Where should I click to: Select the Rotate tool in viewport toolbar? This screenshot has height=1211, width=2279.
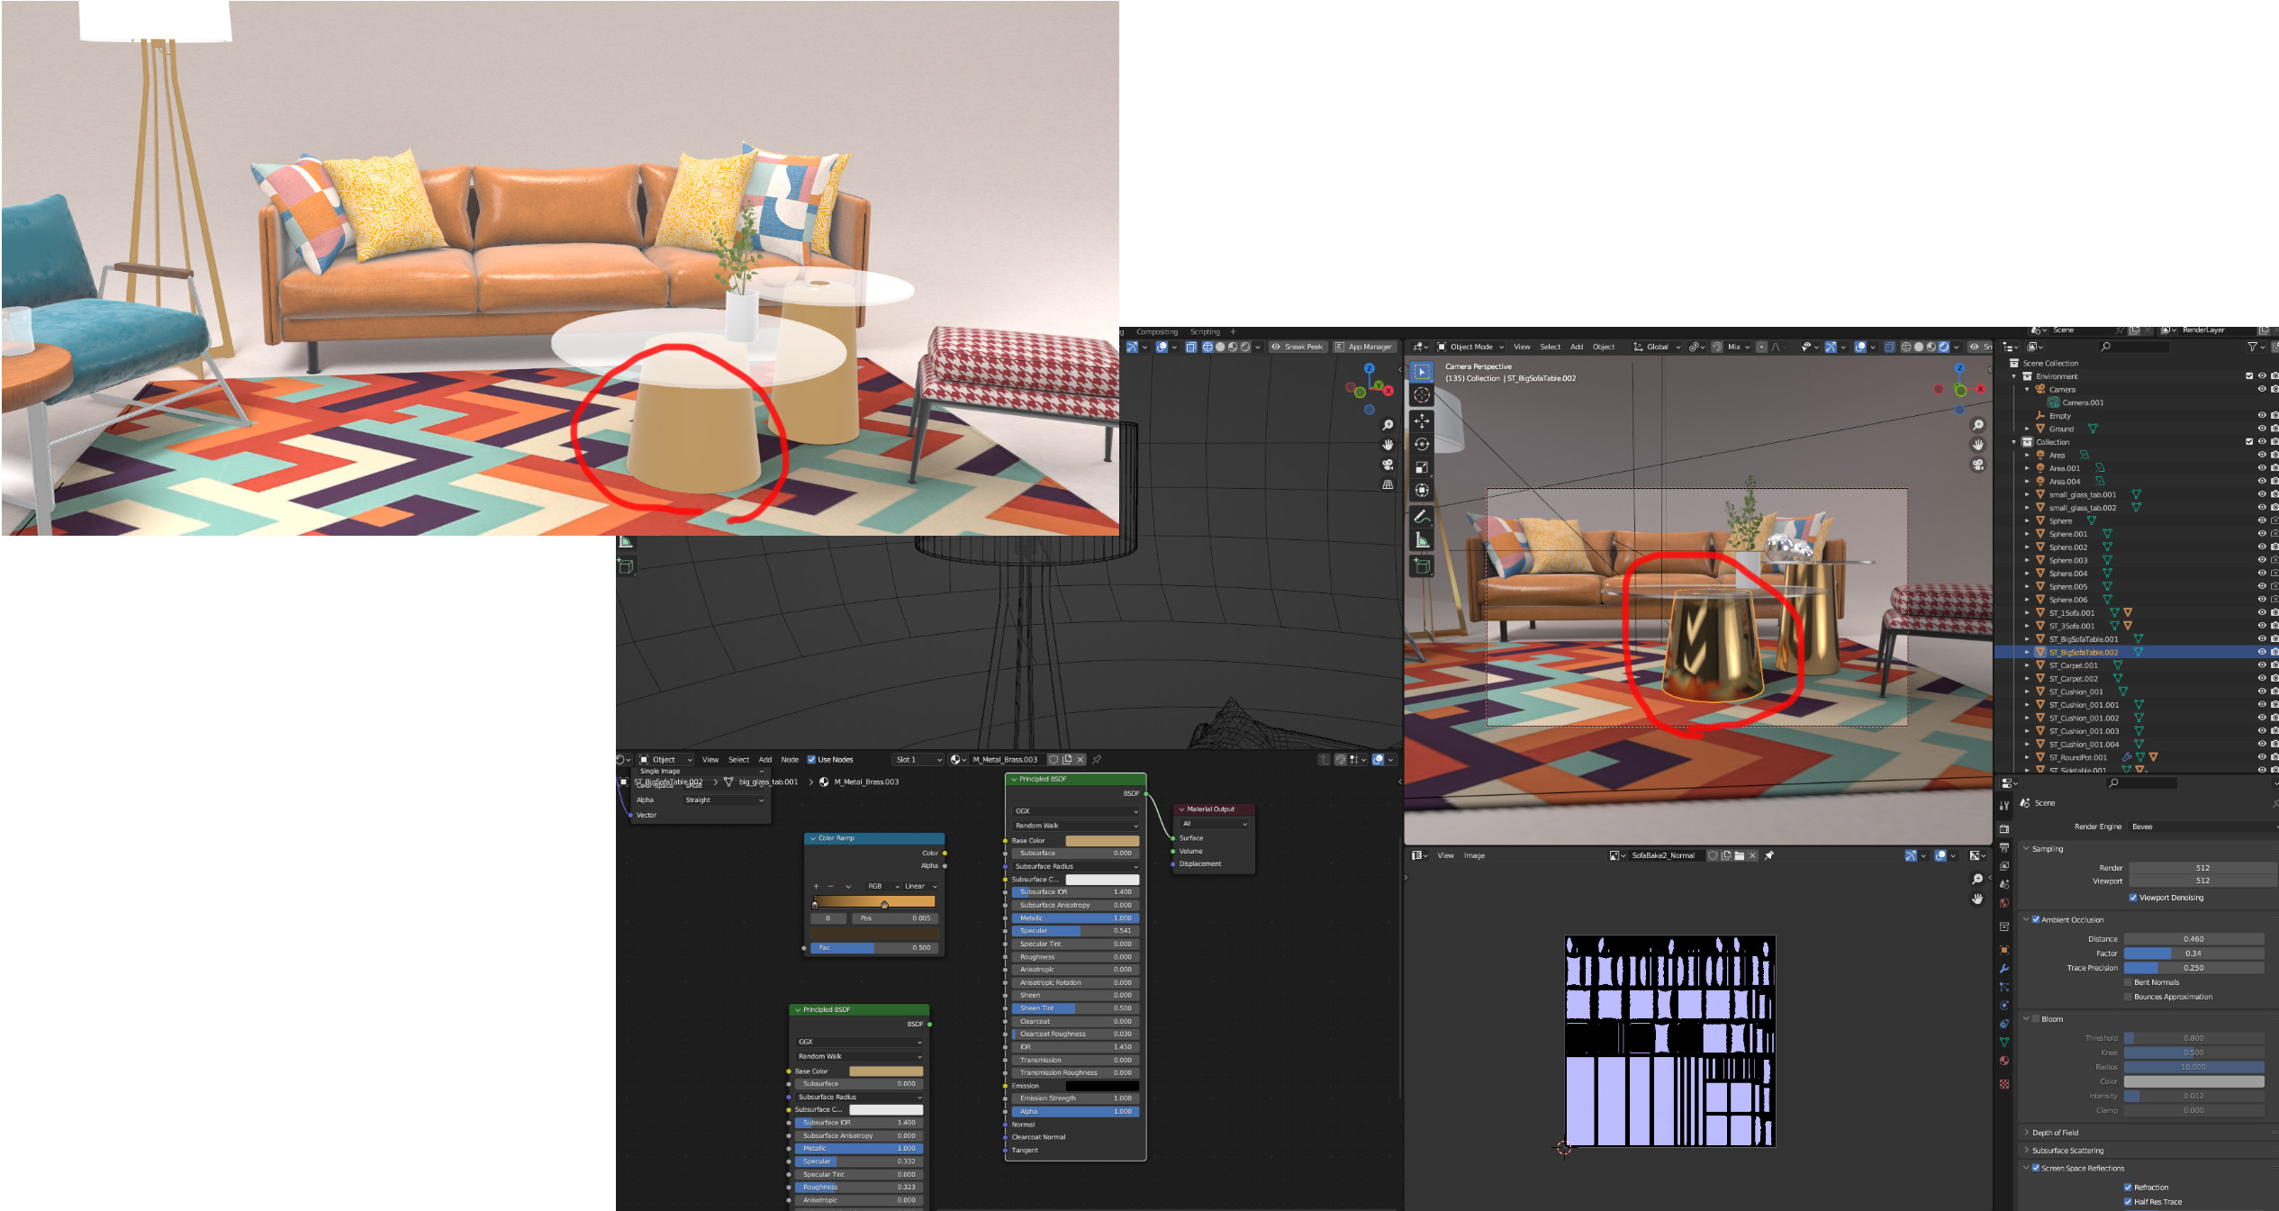(x=1422, y=445)
